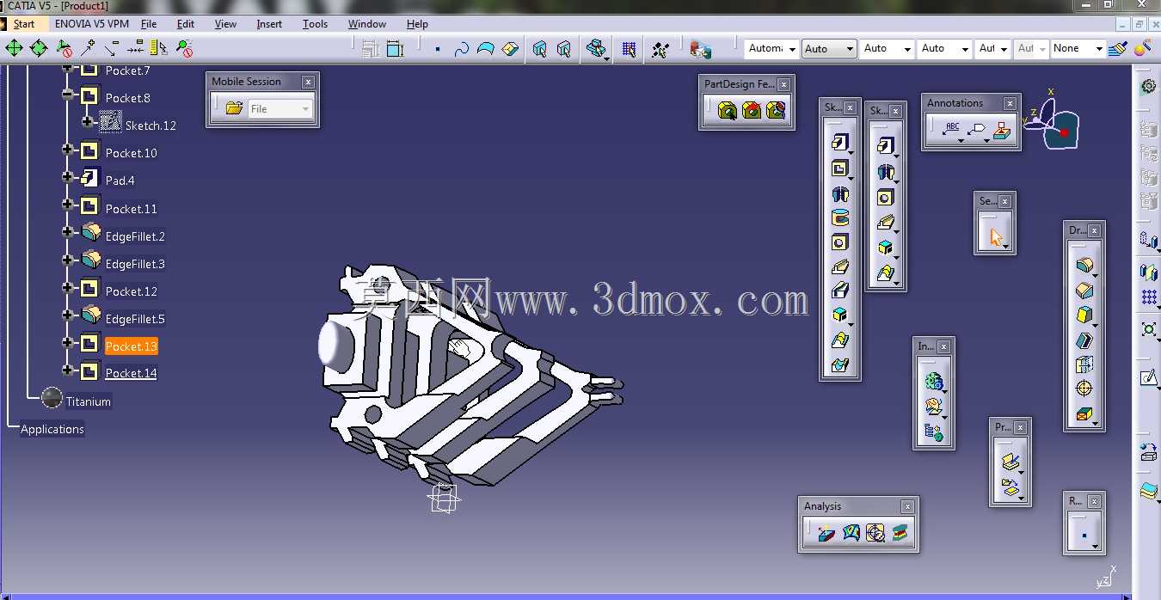The image size is (1161, 600).
Task: Expand the Pocket.13 tree node
Action: (x=68, y=343)
